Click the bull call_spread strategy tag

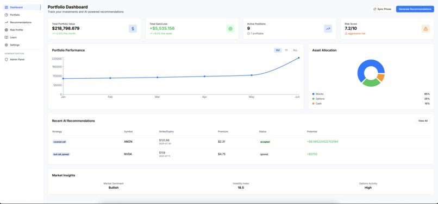point(61,154)
